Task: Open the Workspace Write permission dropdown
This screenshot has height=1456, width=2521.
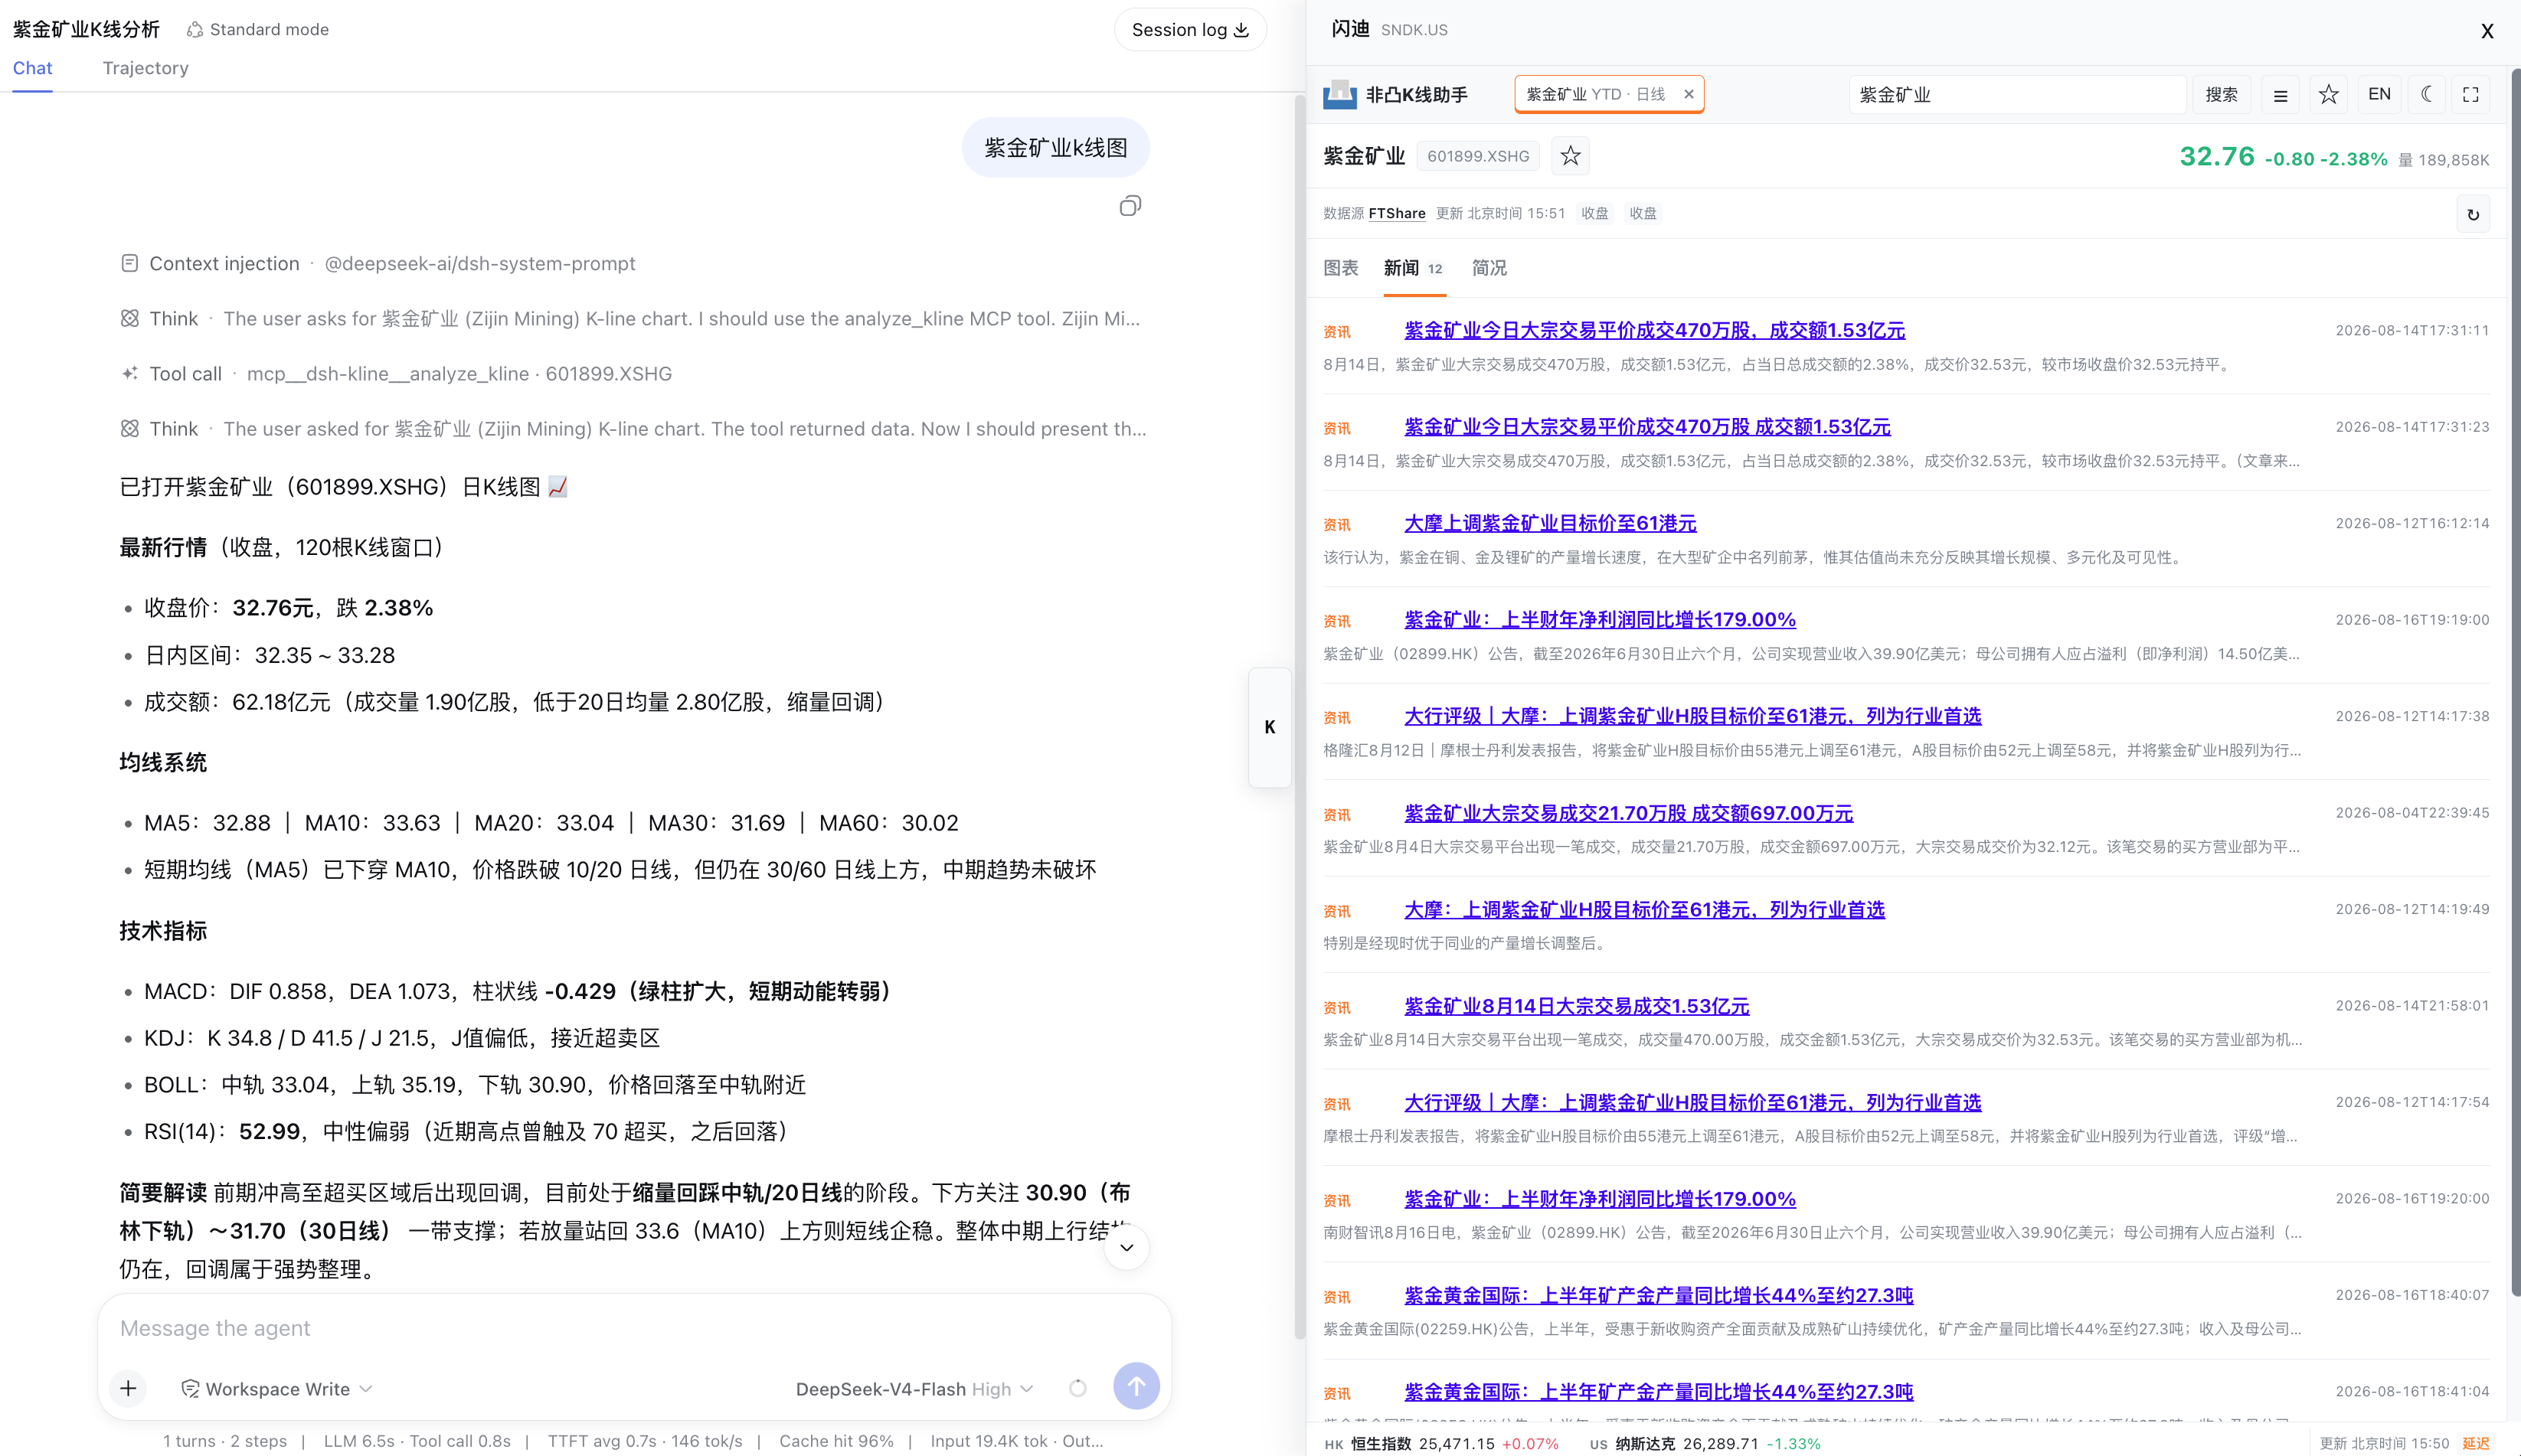Action: tap(277, 1389)
